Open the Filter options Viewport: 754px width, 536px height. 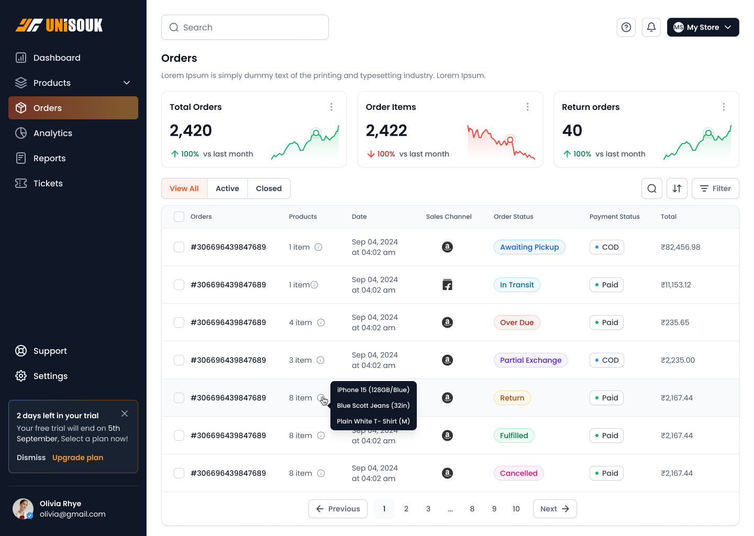715,188
